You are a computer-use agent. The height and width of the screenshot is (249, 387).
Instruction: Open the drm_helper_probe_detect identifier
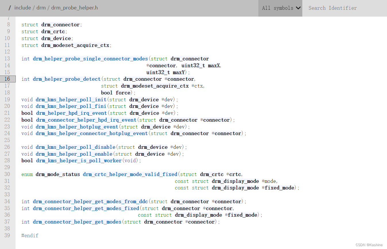click(x=67, y=79)
